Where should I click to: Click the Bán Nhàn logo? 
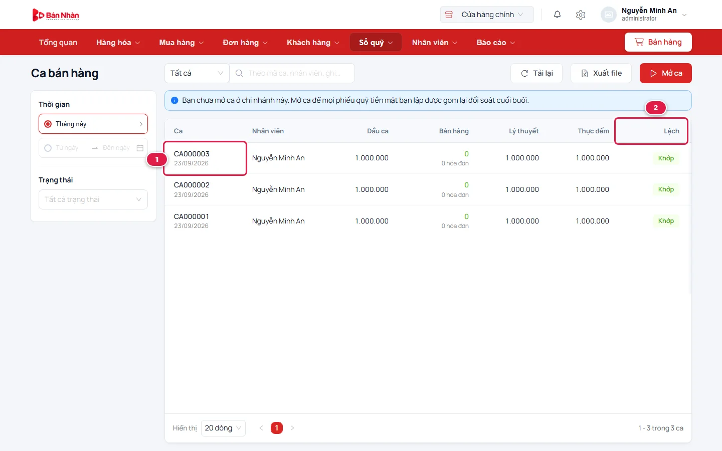tap(56, 15)
